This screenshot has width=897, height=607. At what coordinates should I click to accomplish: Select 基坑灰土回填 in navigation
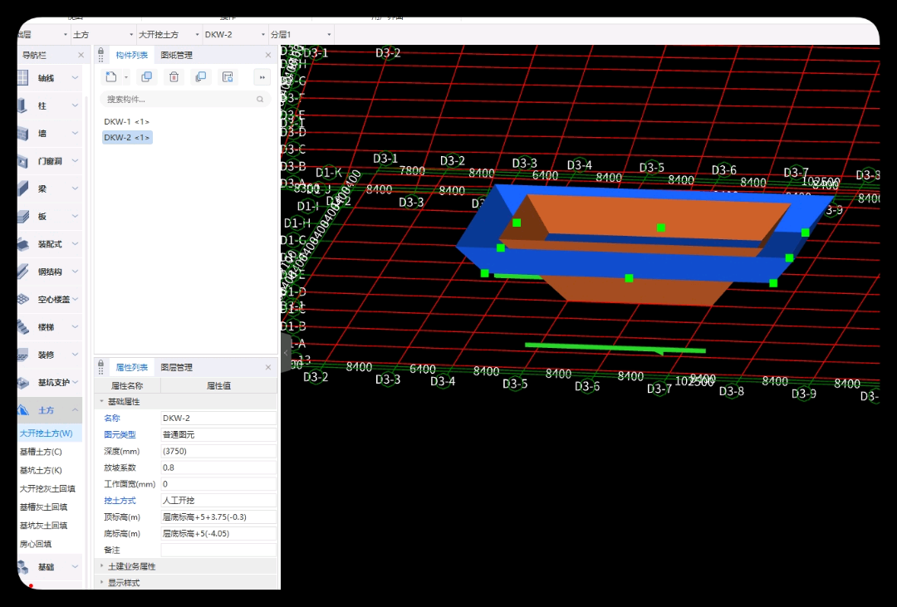[x=43, y=525]
